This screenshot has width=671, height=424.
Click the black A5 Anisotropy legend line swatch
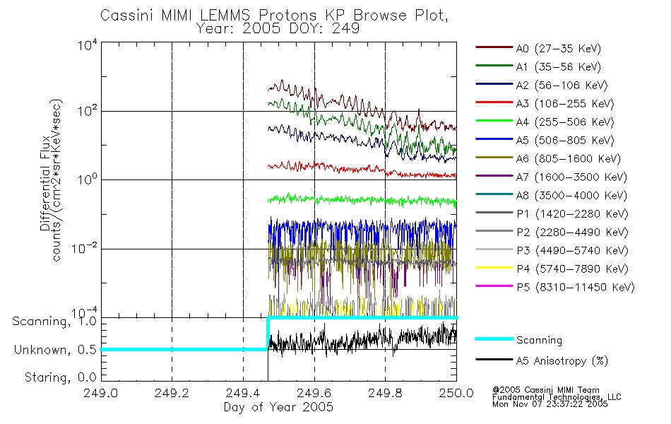pos(494,360)
